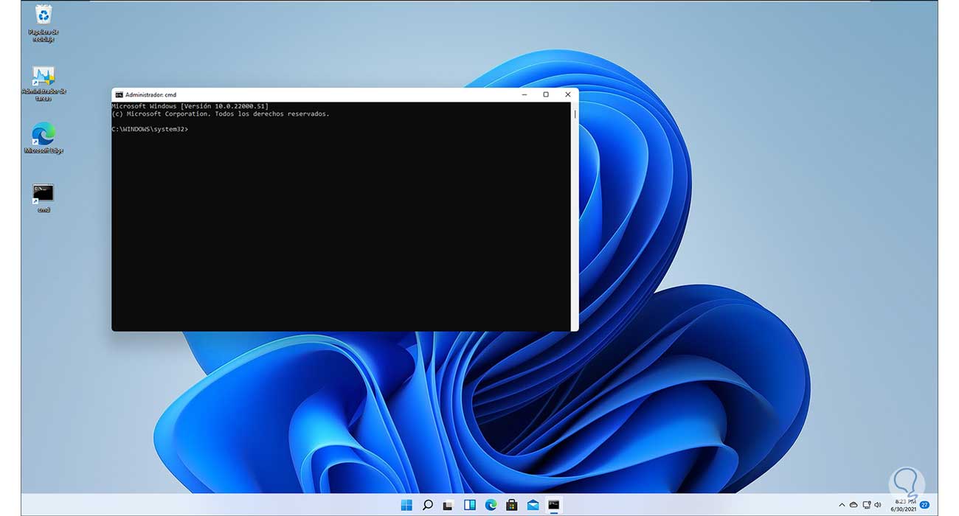Image resolution: width=959 pixels, height=516 pixels.
Task: Maximize the Administrador: cmd window
Action: [x=546, y=94]
